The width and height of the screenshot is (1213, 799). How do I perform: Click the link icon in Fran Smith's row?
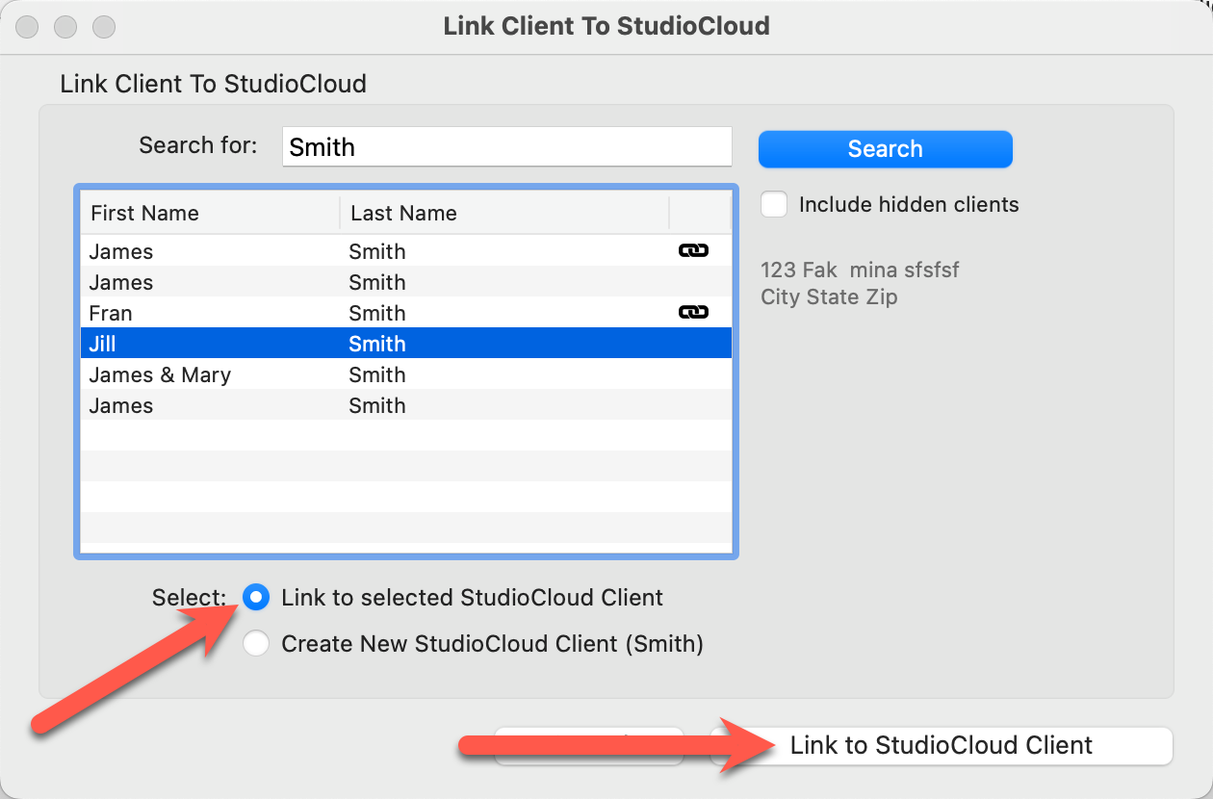(693, 312)
